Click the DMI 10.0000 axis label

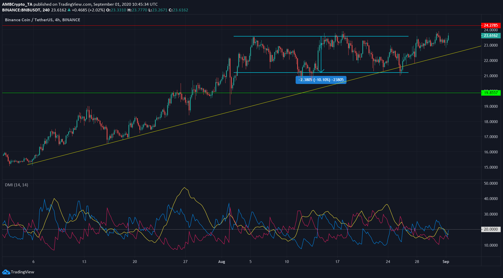491,245
